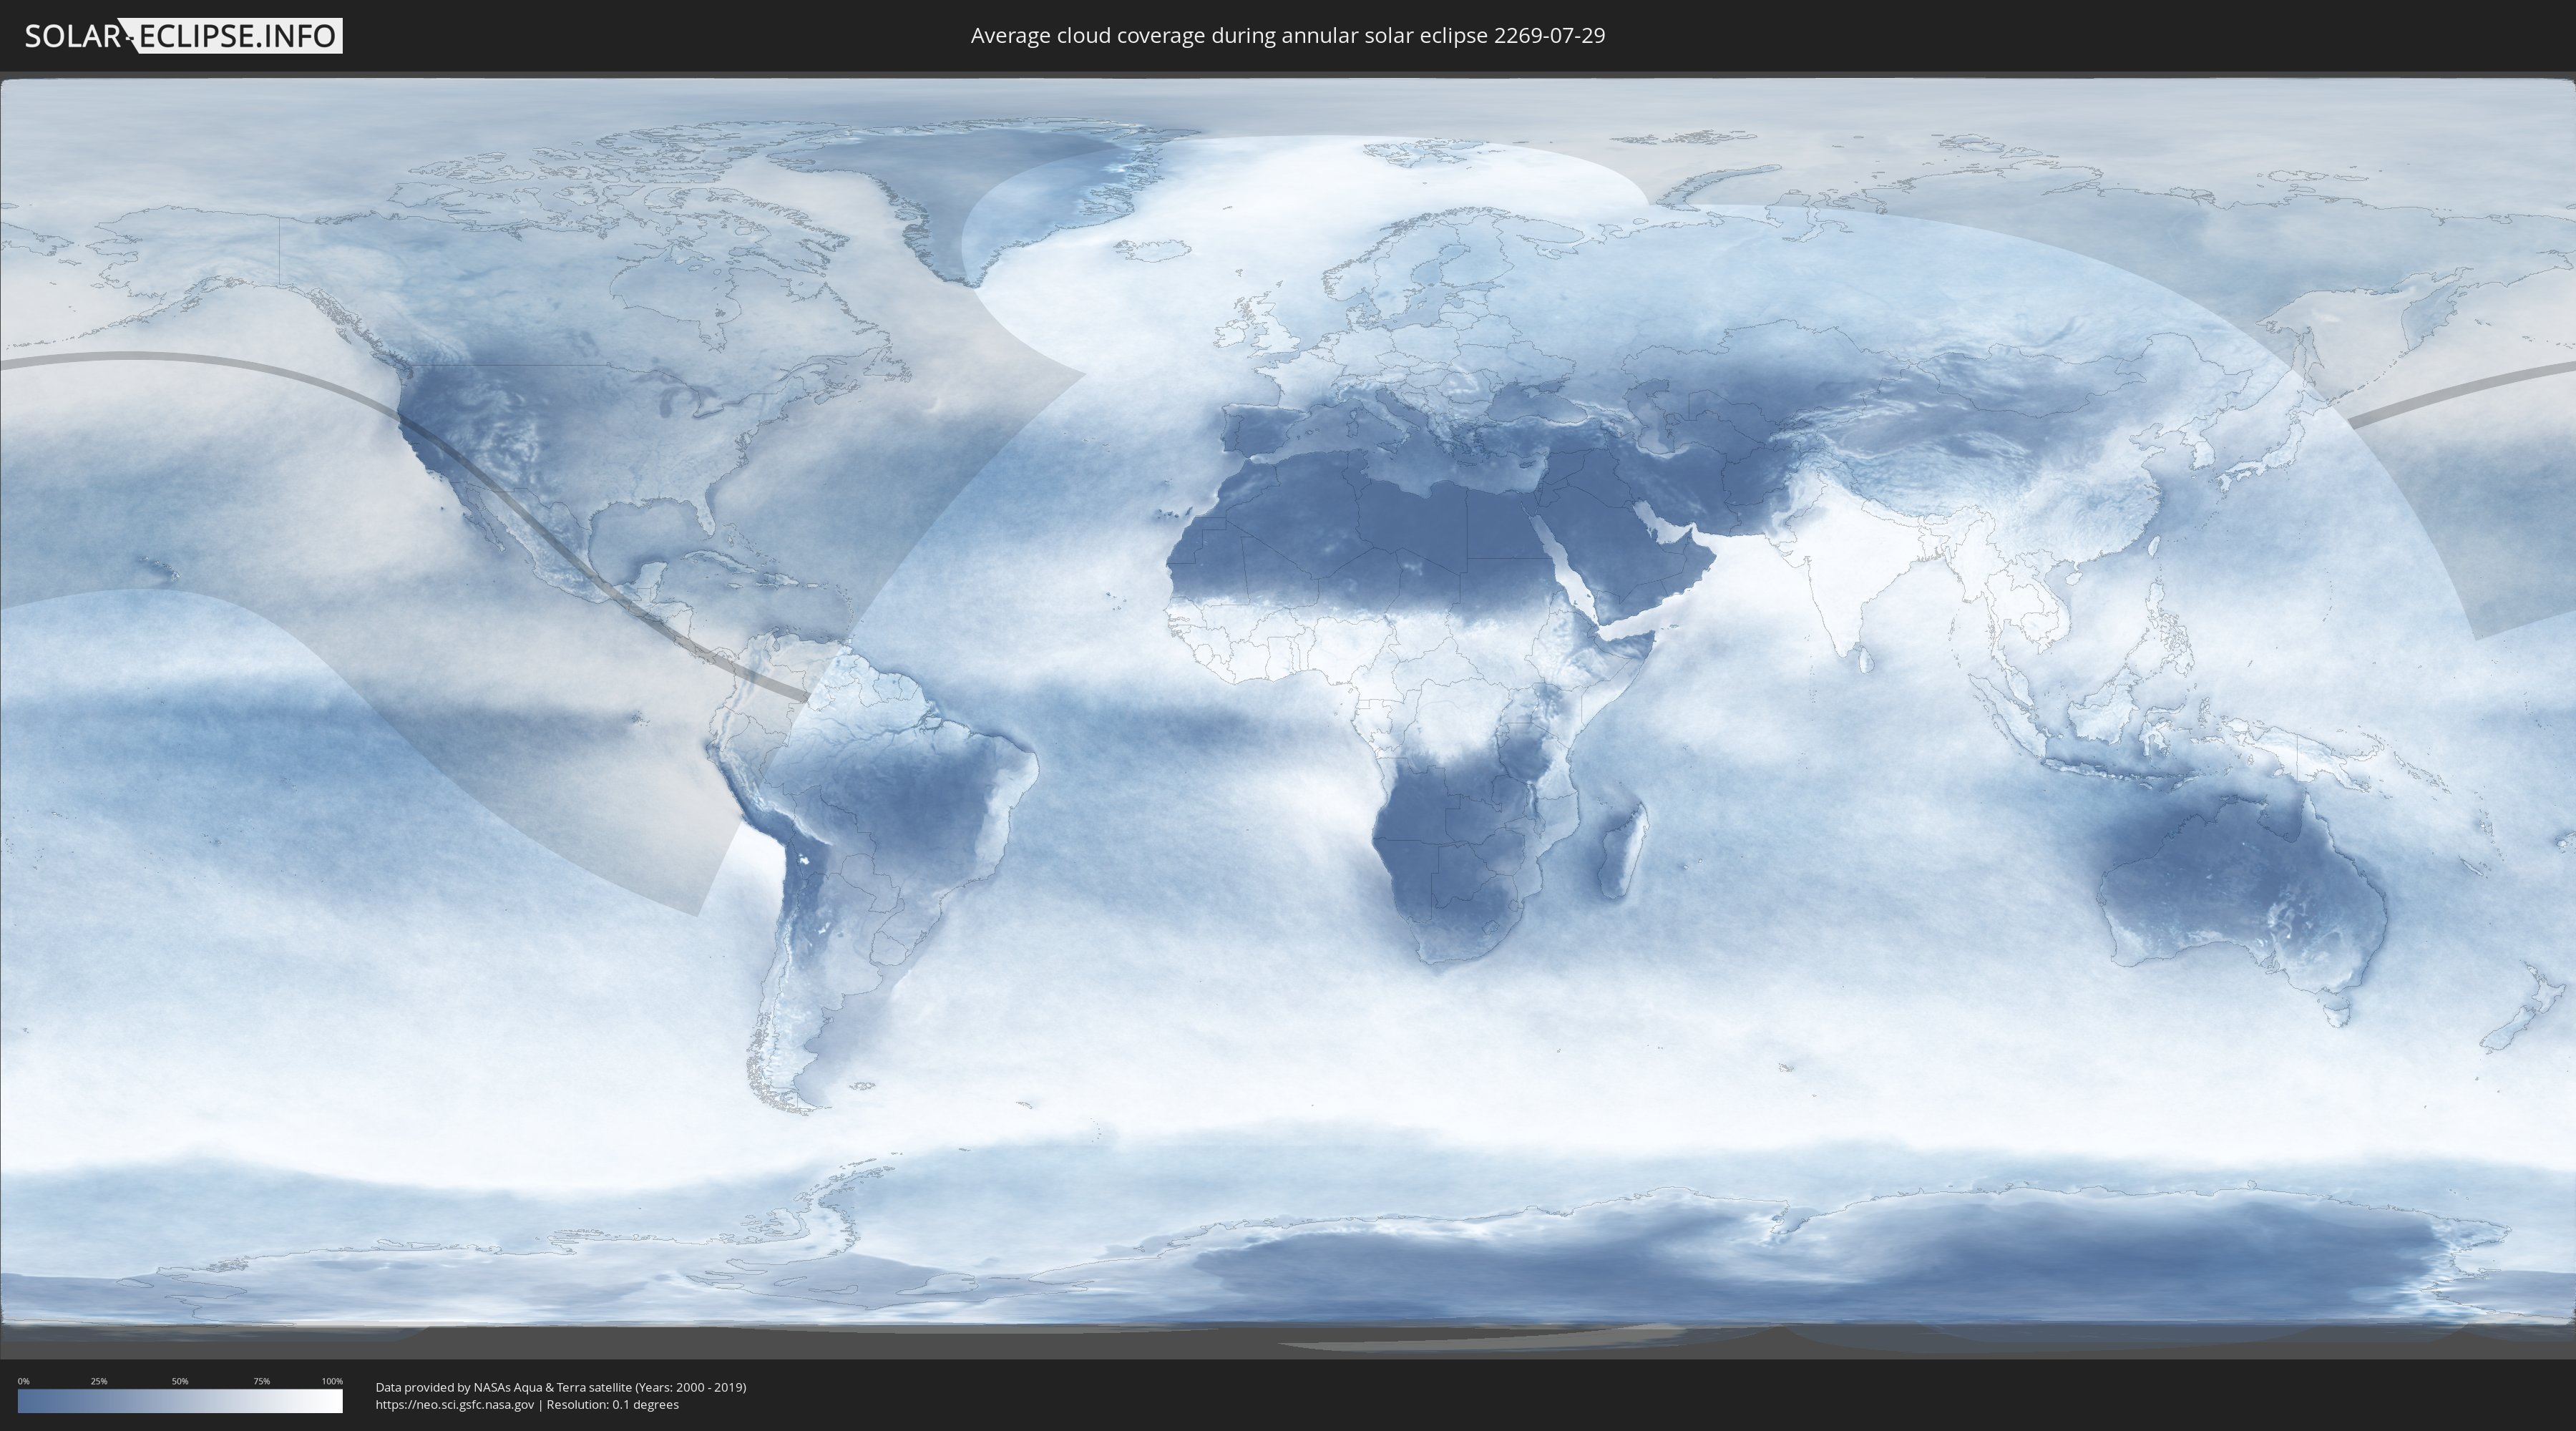Open the neo.sci.gsfc.nasa.gov URL text
Viewport: 2576px width, 1431px height.
[455, 1405]
